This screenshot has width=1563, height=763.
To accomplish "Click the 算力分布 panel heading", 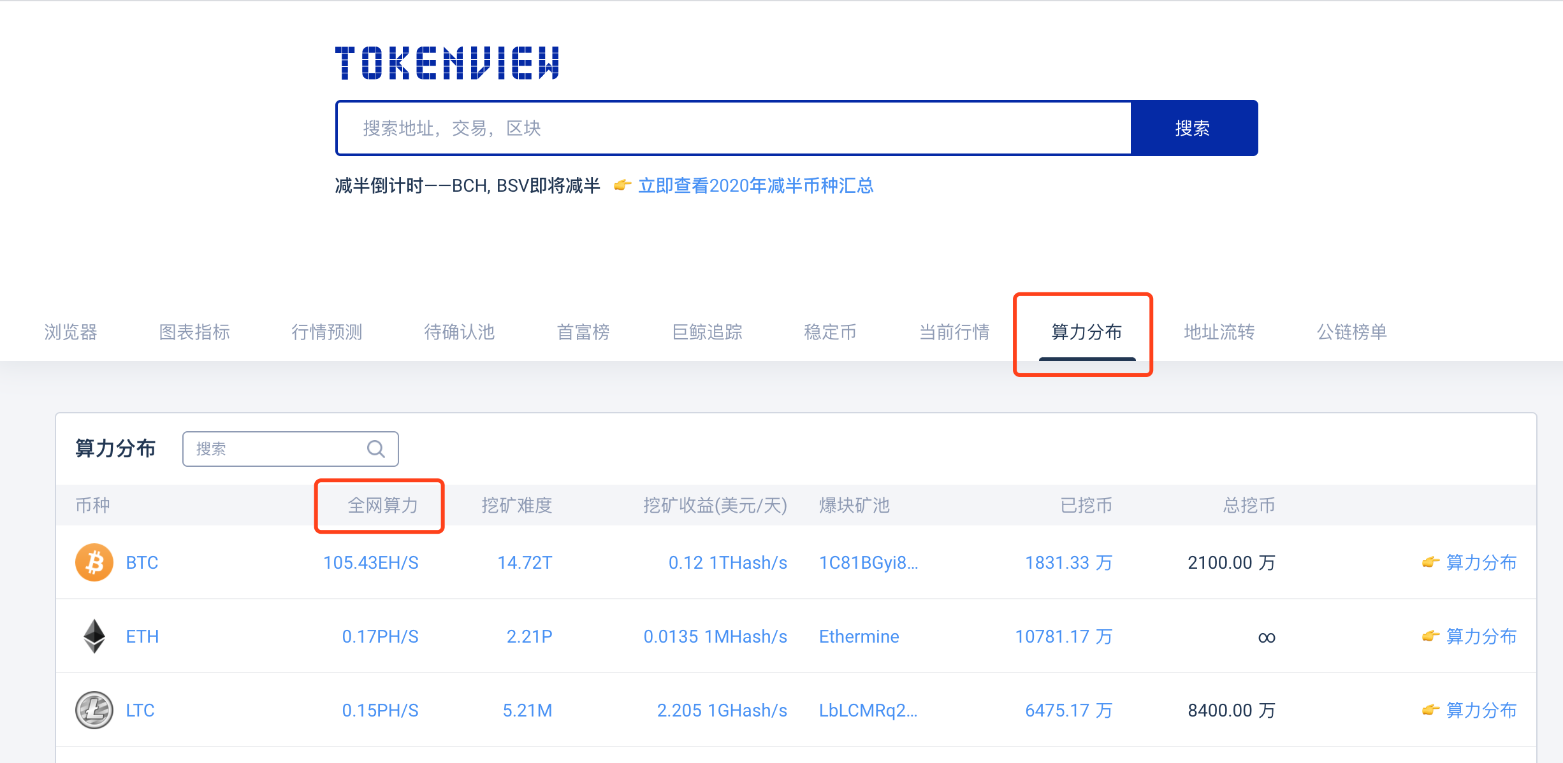I will tap(115, 448).
